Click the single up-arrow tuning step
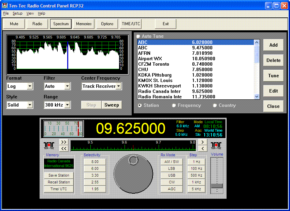This screenshot has height=211, width=290. click(203, 142)
